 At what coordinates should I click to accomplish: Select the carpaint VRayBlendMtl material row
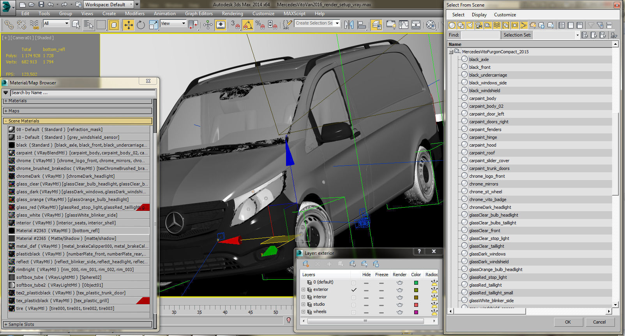pos(79,153)
